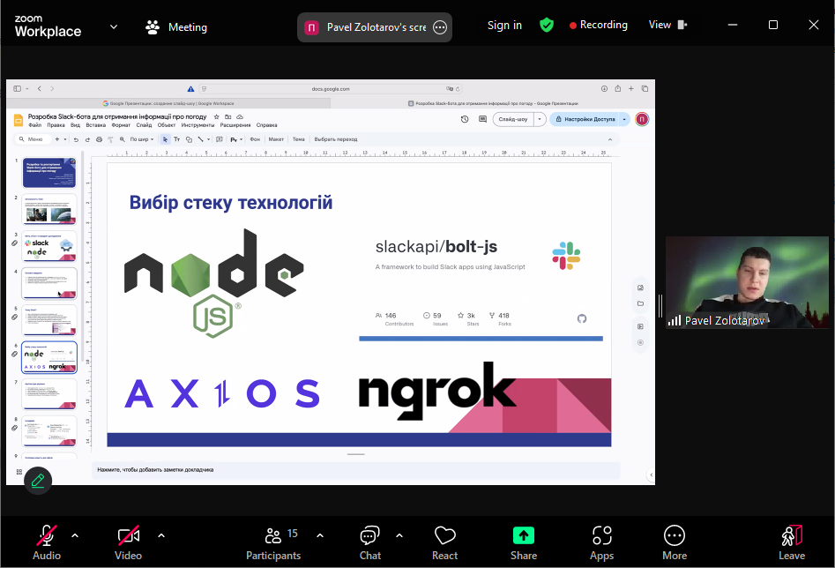Open screen share options ellipsis menu
Viewport: 835px width, 568px height.
pos(440,27)
